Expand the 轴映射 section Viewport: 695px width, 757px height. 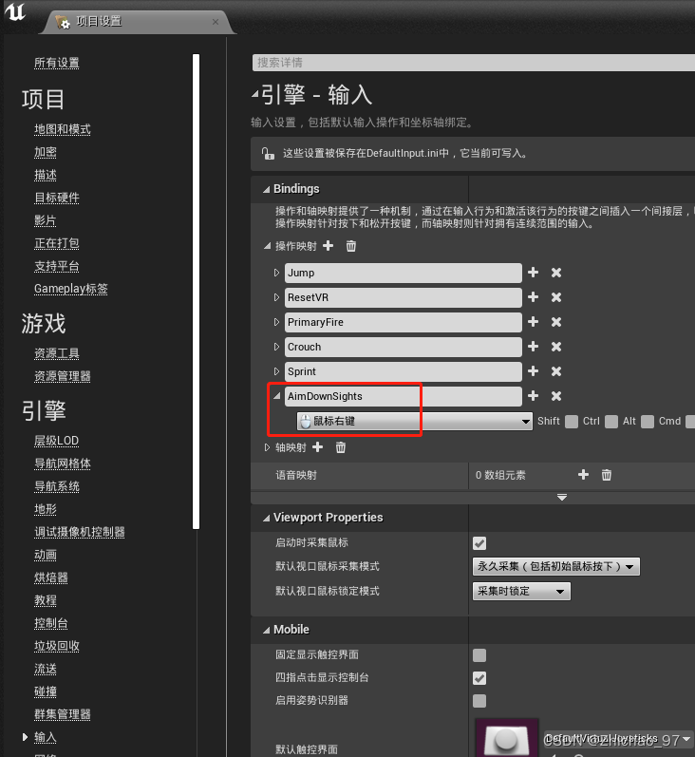(x=267, y=447)
